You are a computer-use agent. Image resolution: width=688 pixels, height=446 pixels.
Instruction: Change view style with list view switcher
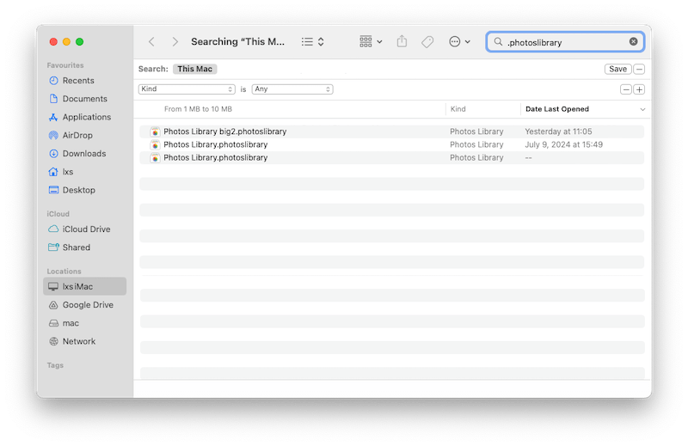(312, 41)
